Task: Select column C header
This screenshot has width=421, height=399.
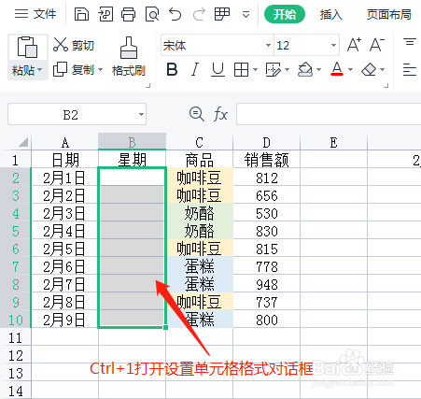Action: pos(199,143)
